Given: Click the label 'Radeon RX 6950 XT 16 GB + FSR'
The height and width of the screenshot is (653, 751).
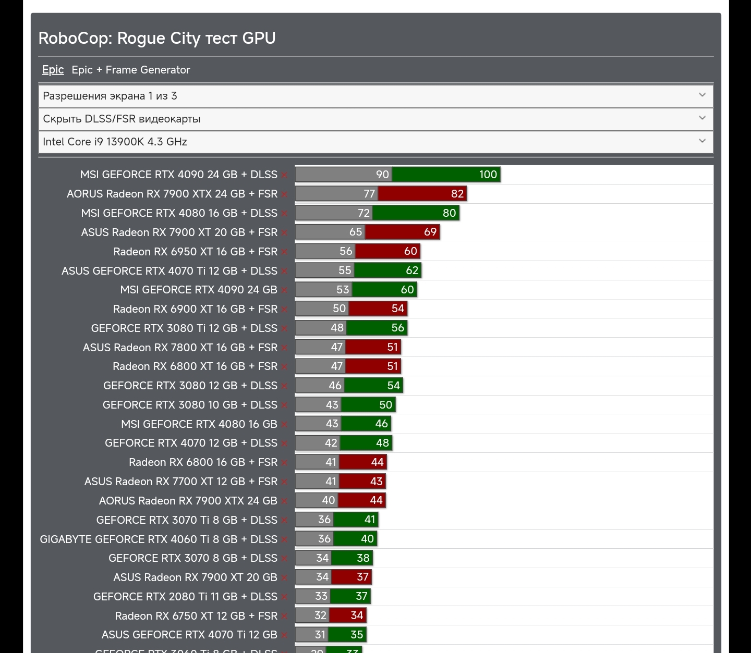Looking at the screenshot, I should 196,252.
